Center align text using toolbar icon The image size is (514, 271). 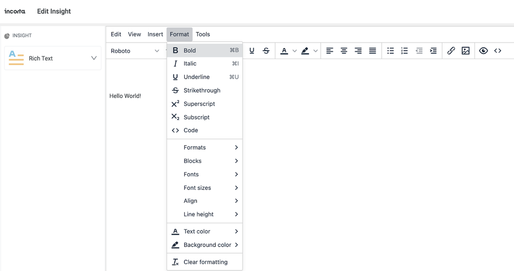click(x=344, y=51)
